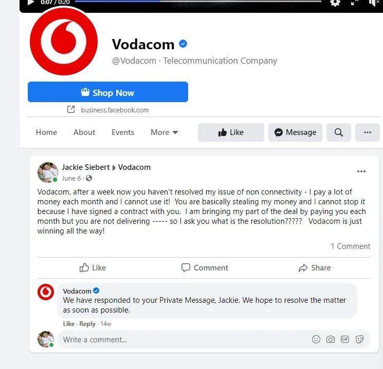This screenshot has height=369, width=383.
Task: Click the Shop Now button
Action: click(108, 92)
